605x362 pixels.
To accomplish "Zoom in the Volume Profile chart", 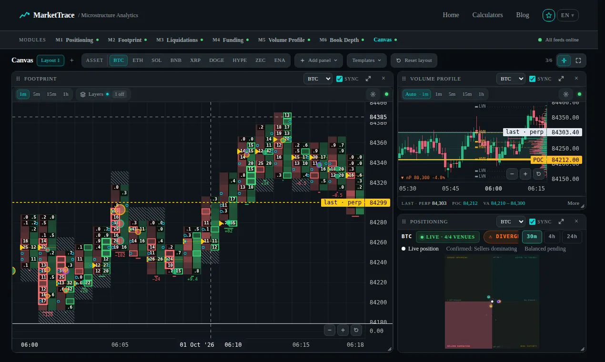I will pos(525,174).
